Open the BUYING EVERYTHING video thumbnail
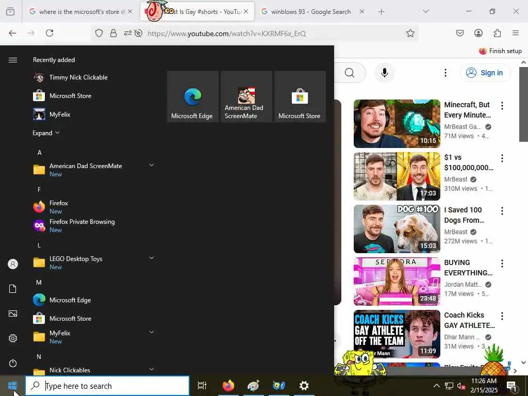This screenshot has height=396, width=528. (397, 282)
